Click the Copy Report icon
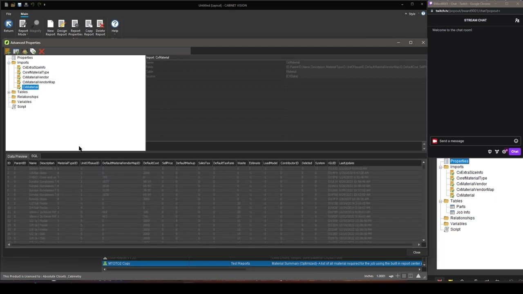The width and height of the screenshot is (523, 294). point(89,24)
